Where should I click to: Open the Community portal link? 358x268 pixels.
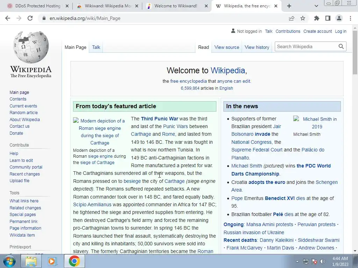pos(26,167)
